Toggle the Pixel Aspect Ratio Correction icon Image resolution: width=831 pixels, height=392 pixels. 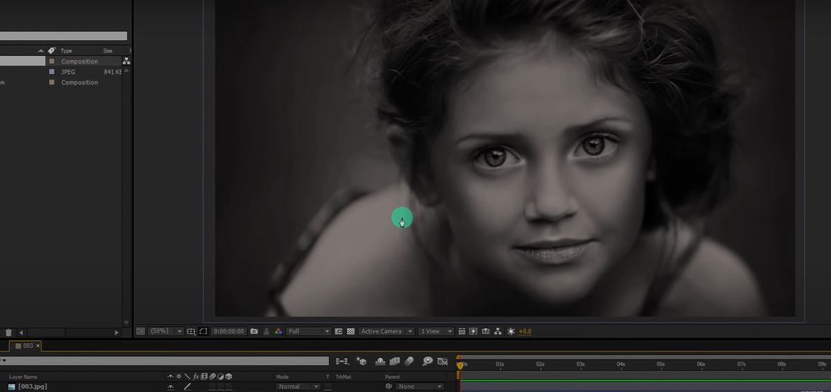pyautogui.click(x=462, y=331)
